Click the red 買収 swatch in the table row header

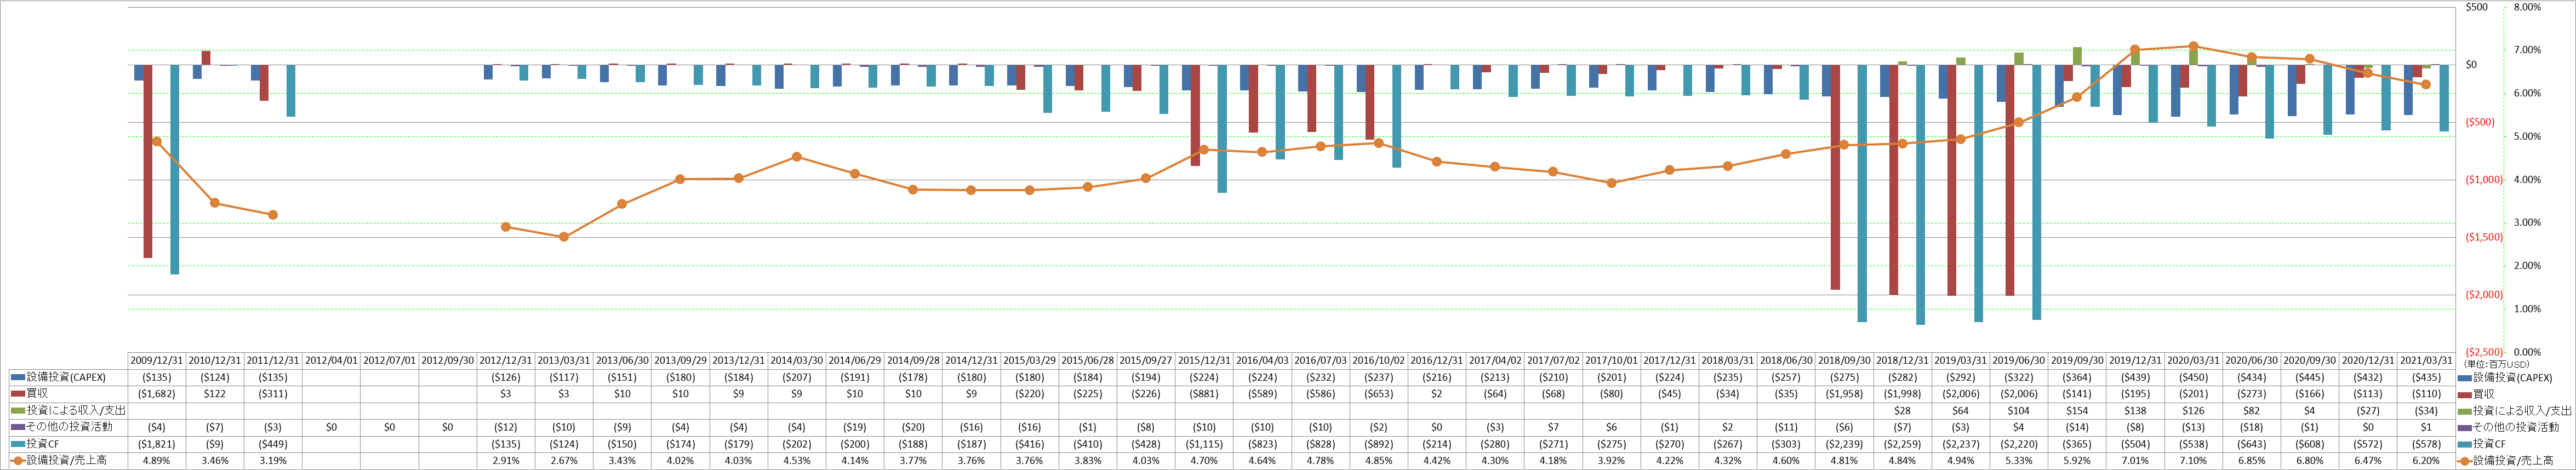[x=17, y=394]
